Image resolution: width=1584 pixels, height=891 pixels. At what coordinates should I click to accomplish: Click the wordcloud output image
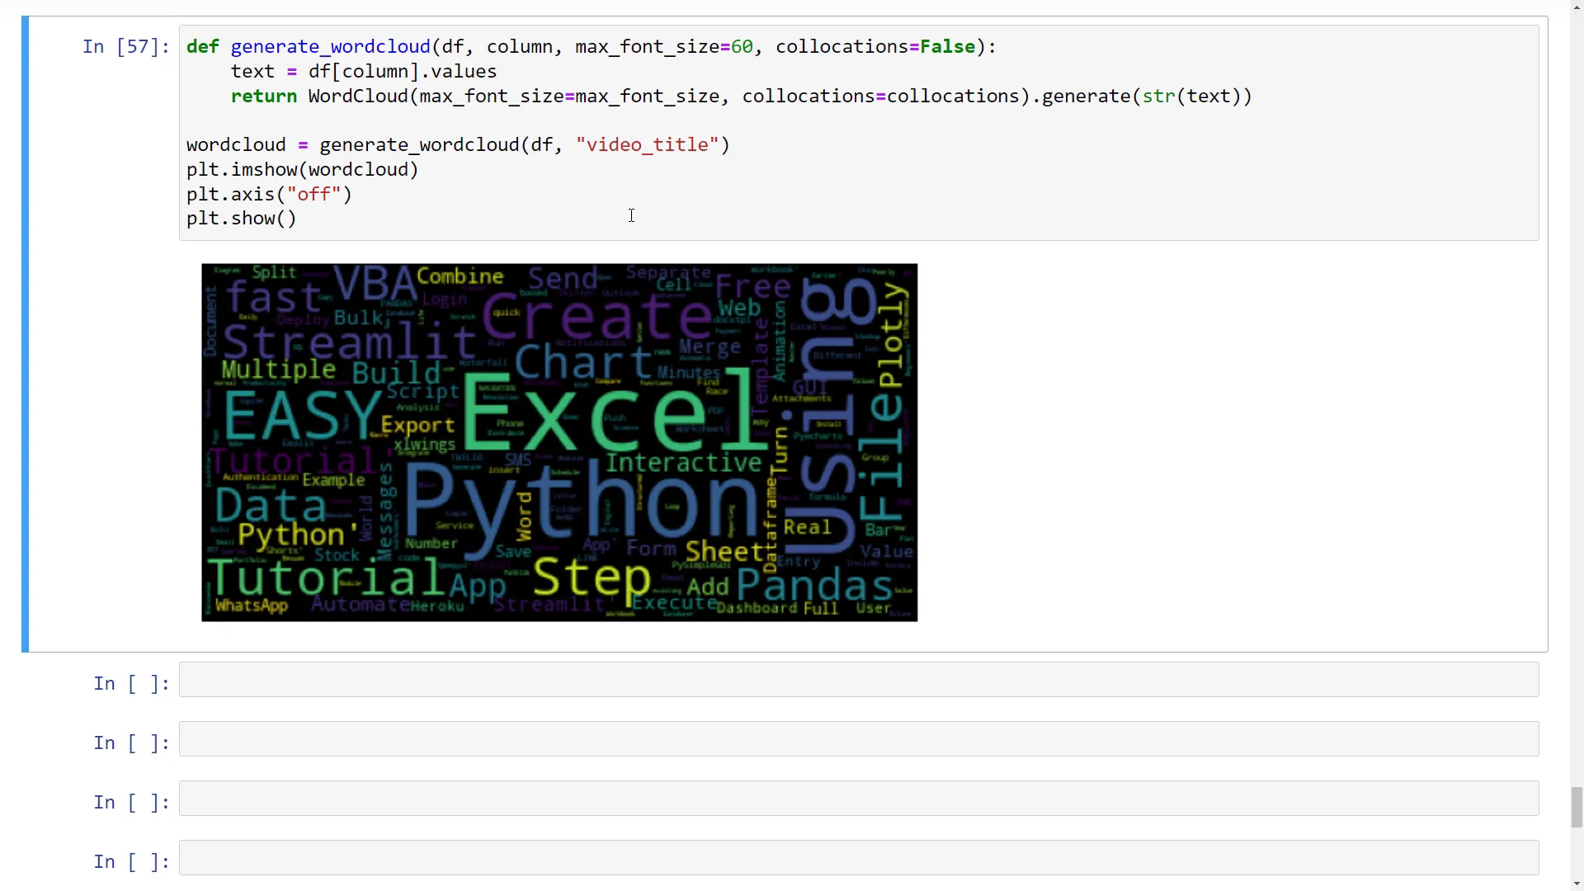tap(559, 442)
